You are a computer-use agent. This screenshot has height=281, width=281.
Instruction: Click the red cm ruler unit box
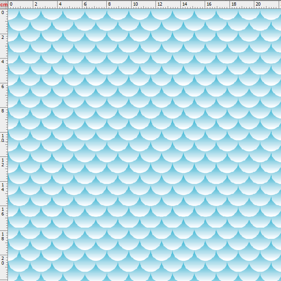pos(4,5)
